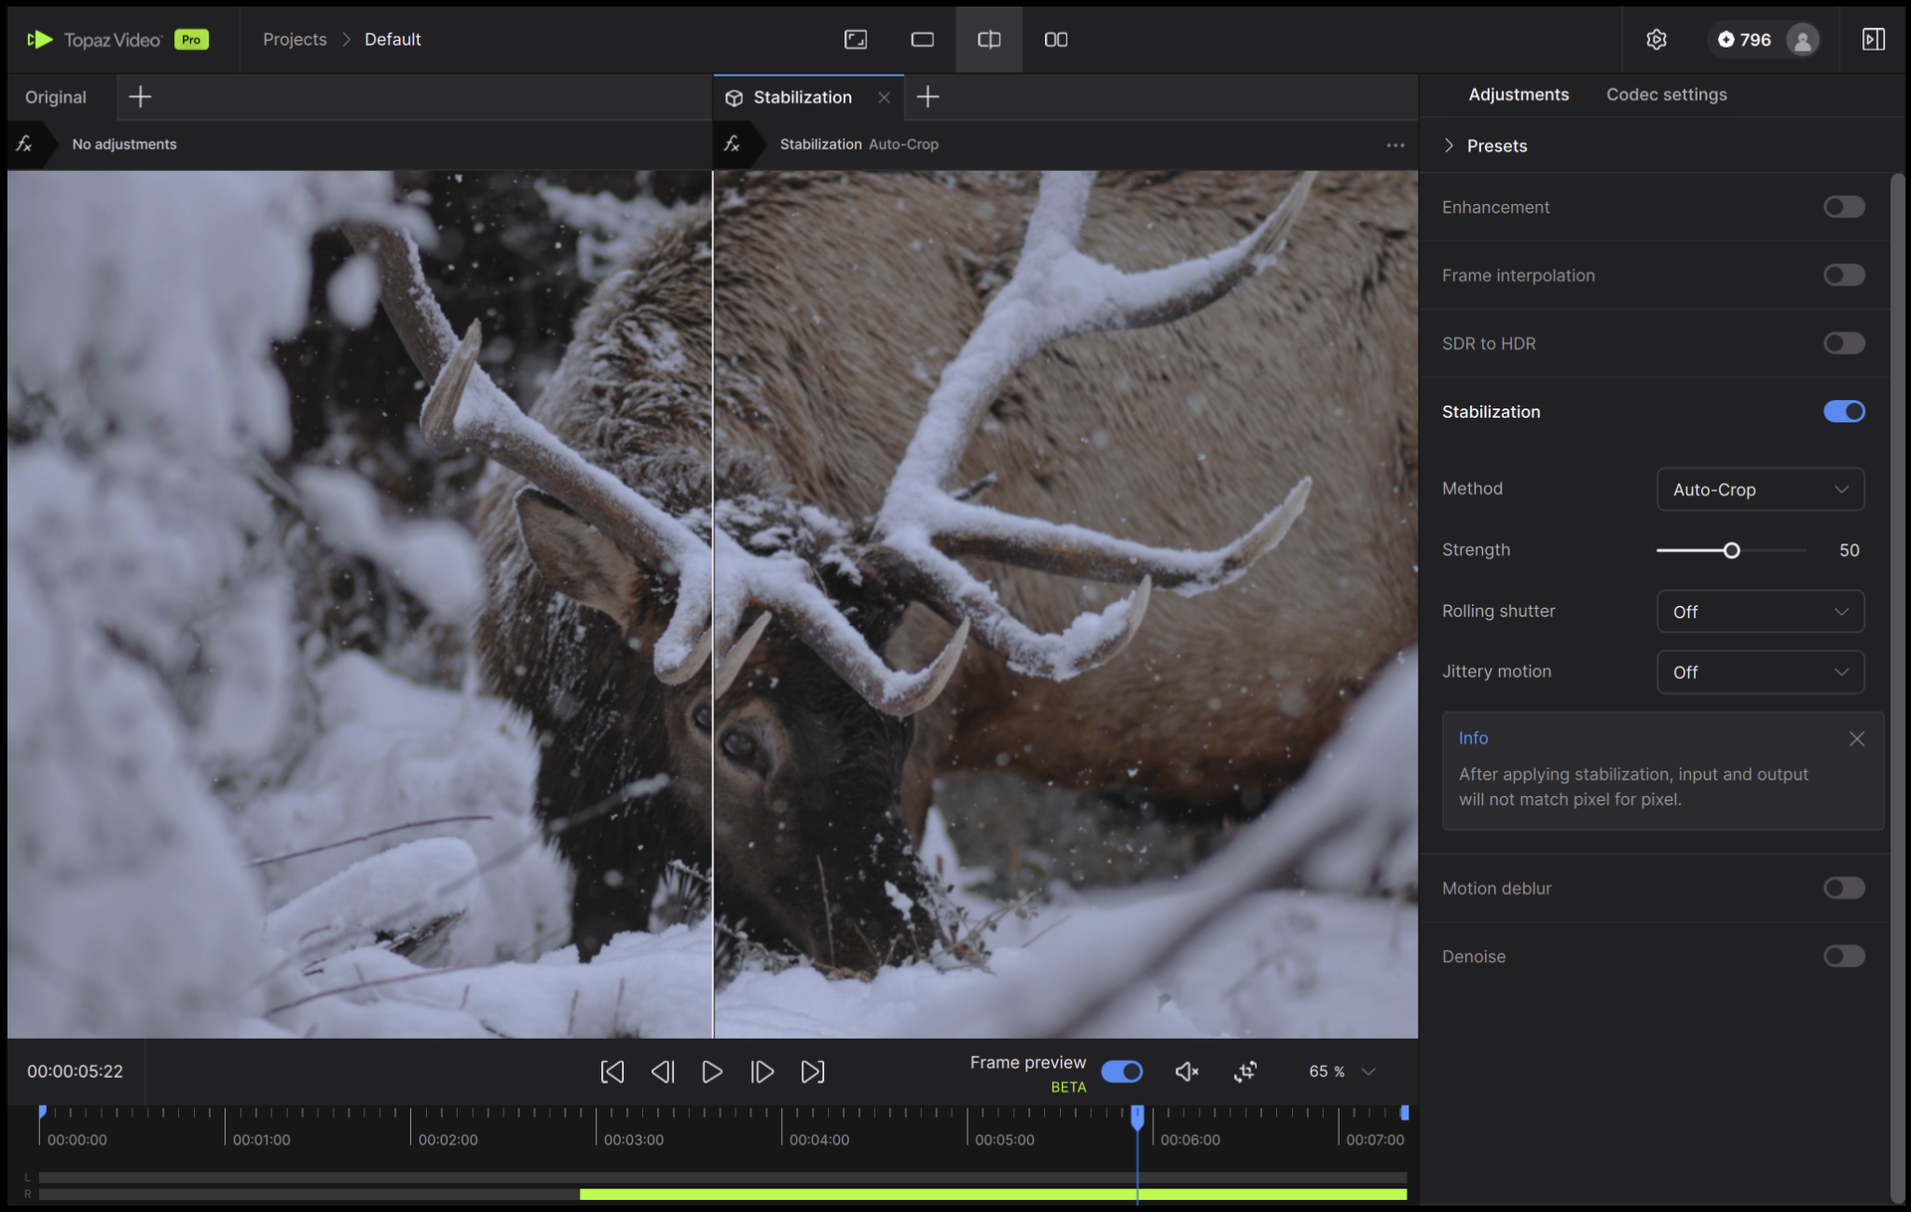Mute audio with the speaker icon
The height and width of the screenshot is (1212, 1911).
pos(1186,1072)
